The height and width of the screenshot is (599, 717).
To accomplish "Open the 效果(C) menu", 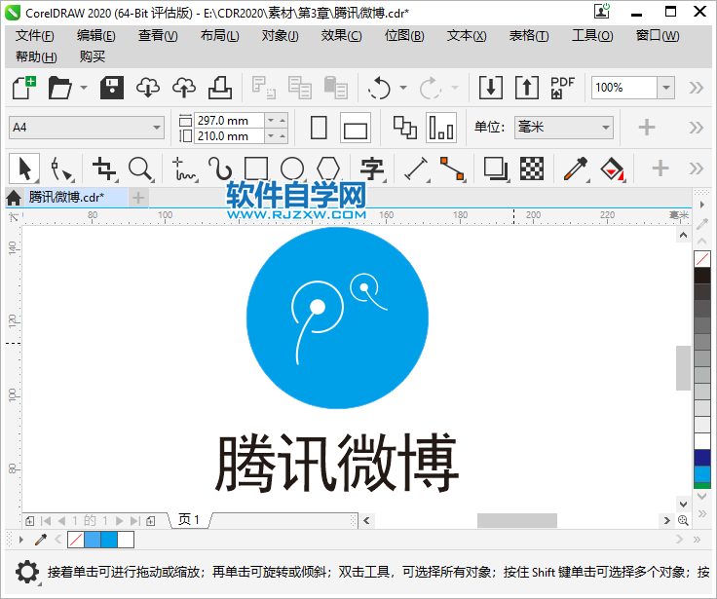I will [342, 36].
